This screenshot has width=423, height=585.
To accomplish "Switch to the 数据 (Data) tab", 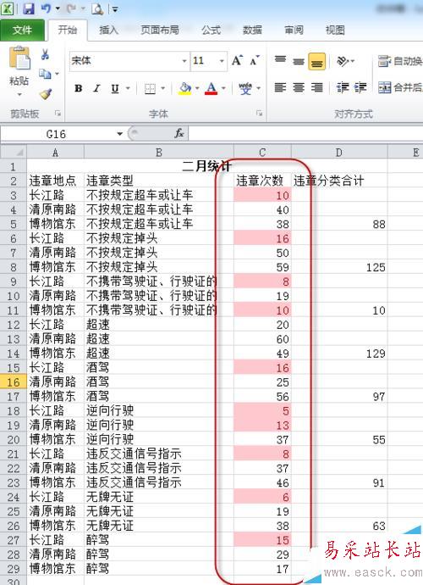I will [x=252, y=30].
